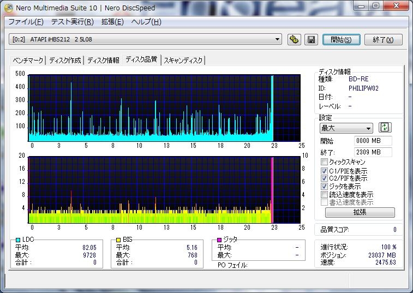413x293 pixels.
Task: Open the 最大 speed dropdown
Action: coord(346,128)
